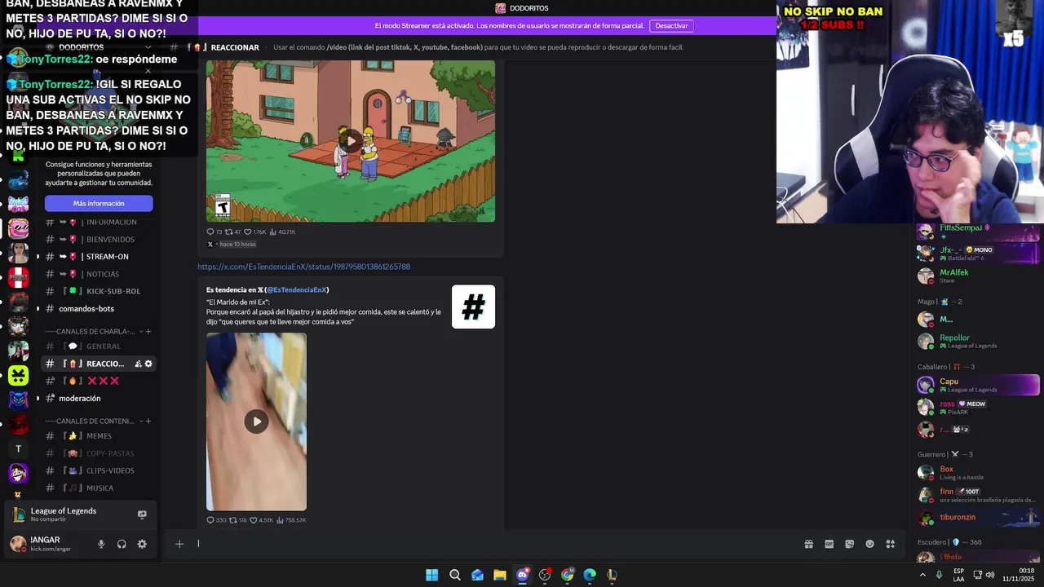Viewport: 1044px width, 587px height.
Task: Deafen audio with the headphones icon
Action: (122, 544)
